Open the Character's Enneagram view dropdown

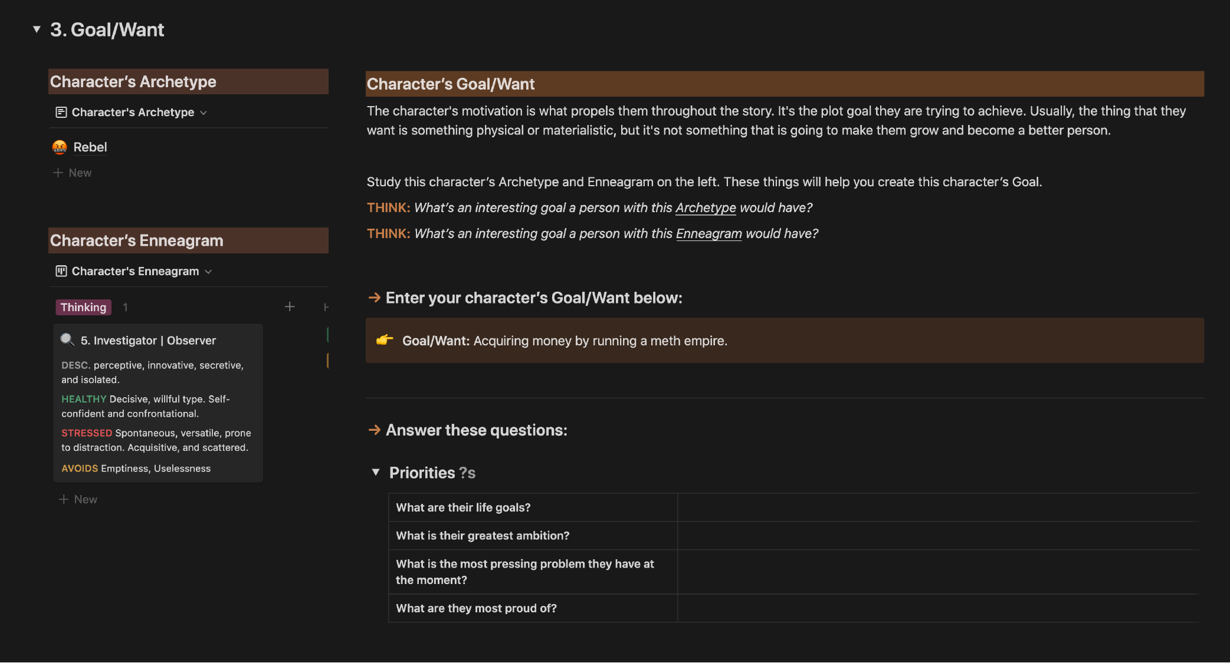[x=209, y=271]
